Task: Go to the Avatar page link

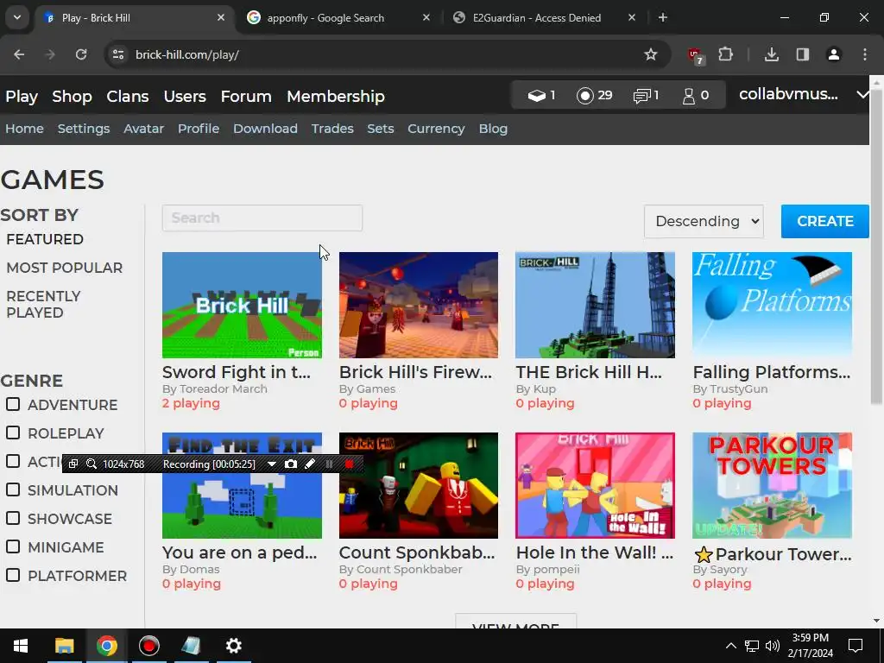Action: pos(144,129)
